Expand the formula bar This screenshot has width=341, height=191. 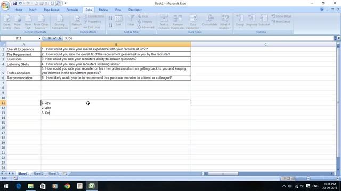pos(339,38)
